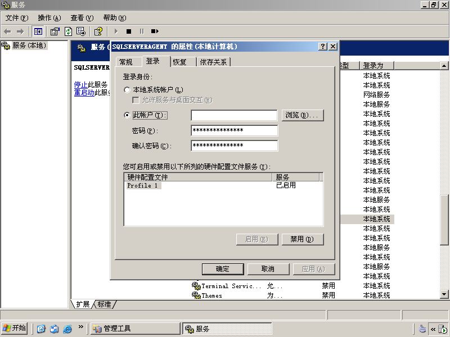
Task: Click the Forward arrow toolbar icon
Action: click(20, 31)
